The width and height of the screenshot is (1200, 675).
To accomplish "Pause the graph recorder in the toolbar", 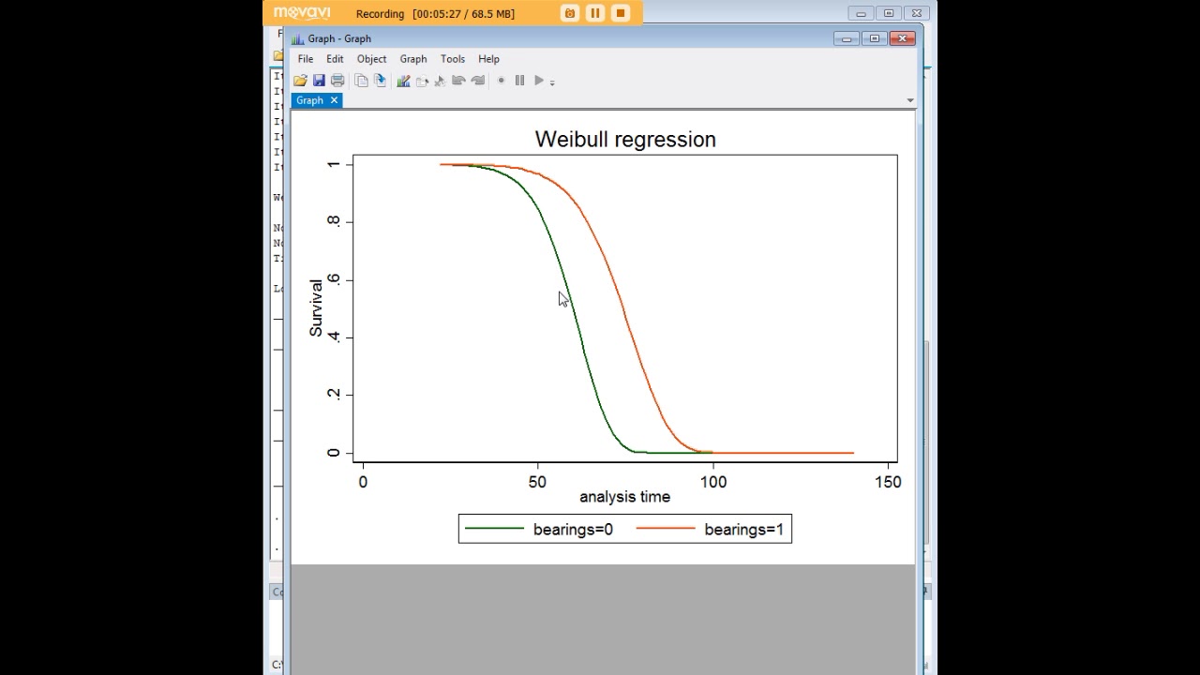I will (x=519, y=81).
